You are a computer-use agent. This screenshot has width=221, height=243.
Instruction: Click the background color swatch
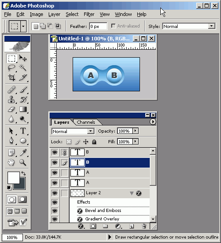[x=22, y=186]
